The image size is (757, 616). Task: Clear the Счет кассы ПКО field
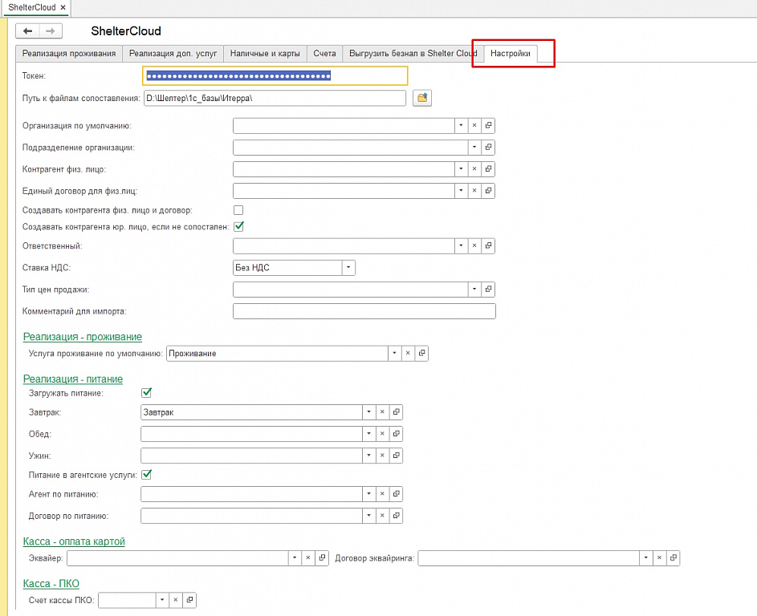pos(176,600)
